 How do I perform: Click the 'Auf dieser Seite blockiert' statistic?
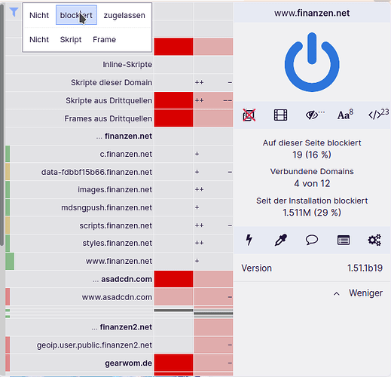click(x=312, y=149)
